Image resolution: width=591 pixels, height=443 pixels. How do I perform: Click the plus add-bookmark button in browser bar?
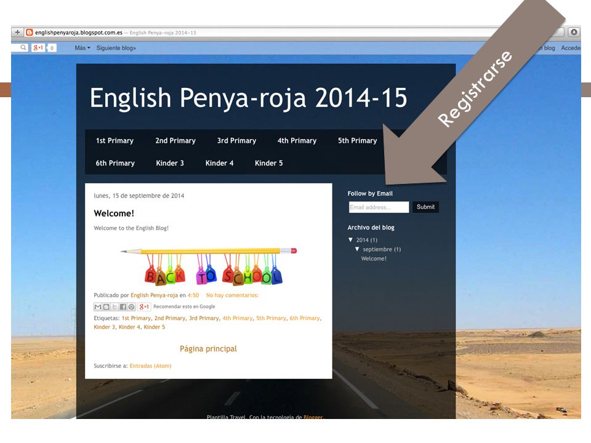point(17,33)
